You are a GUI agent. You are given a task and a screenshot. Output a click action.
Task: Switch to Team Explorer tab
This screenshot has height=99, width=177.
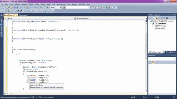[x=170, y=52]
